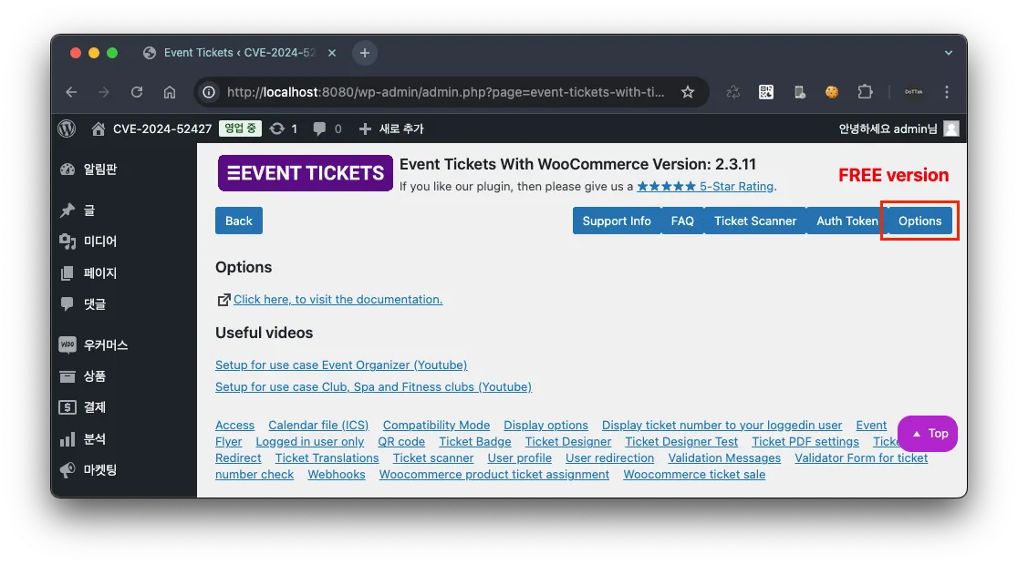The height and width of the screenshot is (565, 1018).
Task: Bookmark this page with the star icon
Action: pyautogui.click(x=688, y=92)
